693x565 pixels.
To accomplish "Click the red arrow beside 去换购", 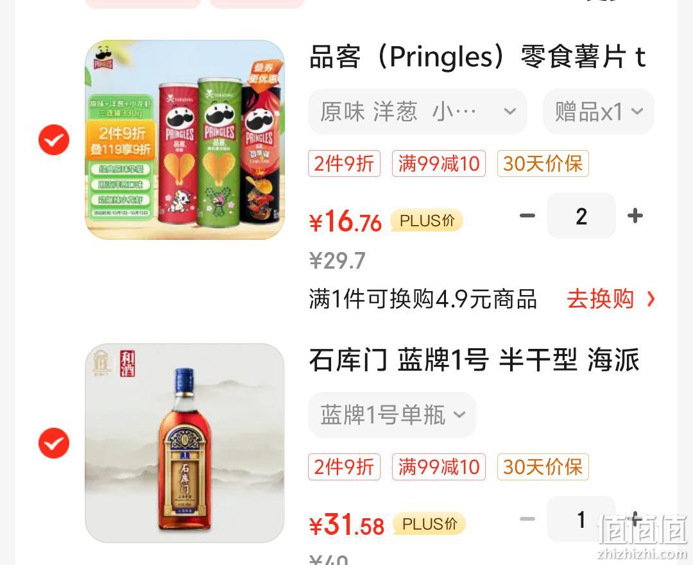I will (651, 299).
